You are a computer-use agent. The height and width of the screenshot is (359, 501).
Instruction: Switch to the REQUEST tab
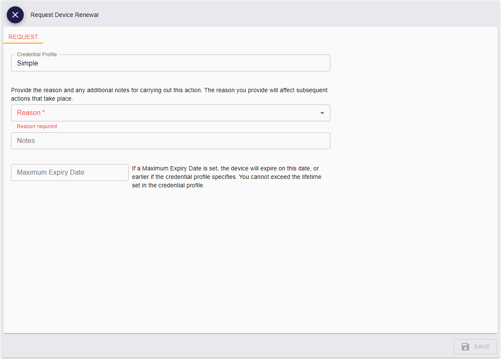coord(23,37)
